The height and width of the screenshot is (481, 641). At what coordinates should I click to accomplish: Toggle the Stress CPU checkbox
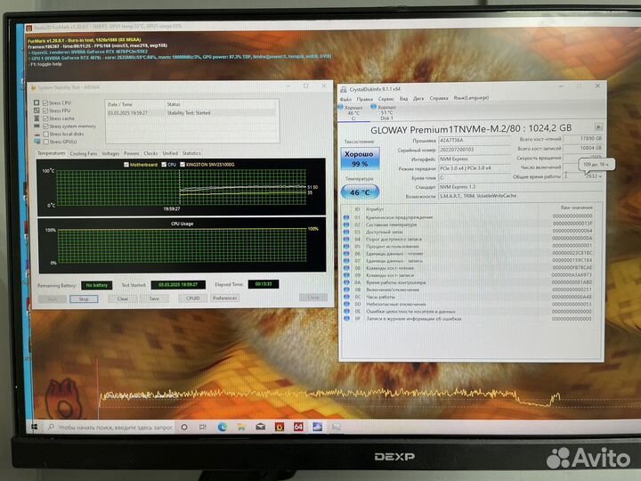(45, 102)
